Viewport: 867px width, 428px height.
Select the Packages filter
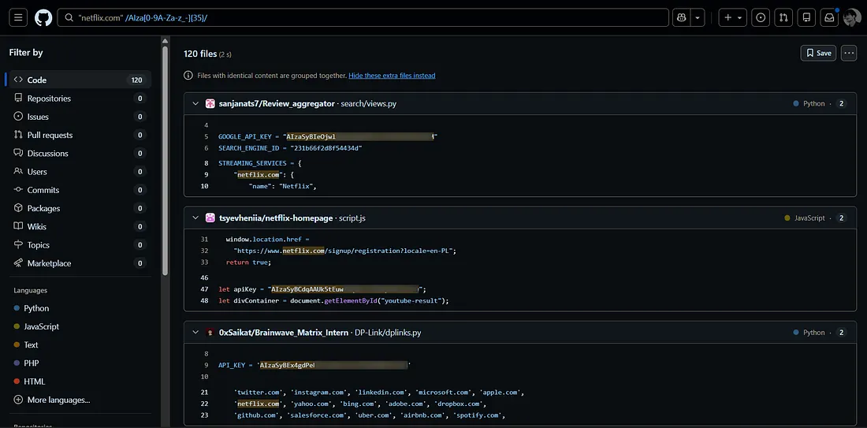80,208
